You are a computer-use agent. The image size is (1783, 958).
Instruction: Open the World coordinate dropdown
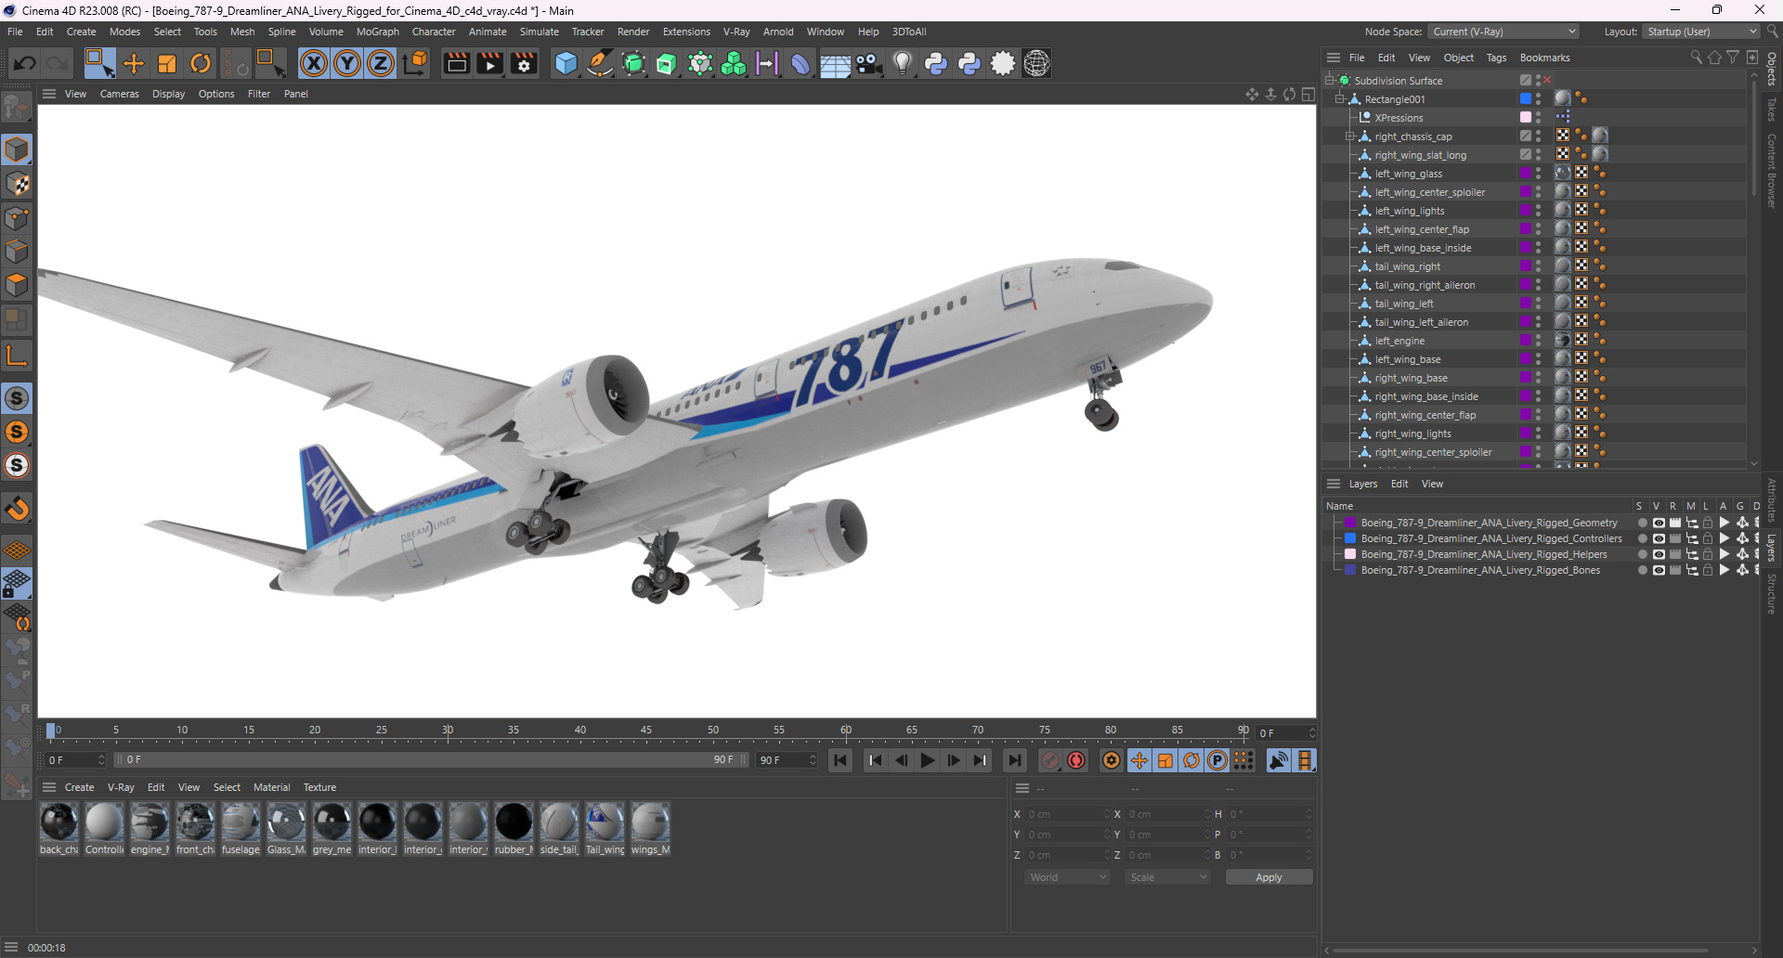point(1067,877)
